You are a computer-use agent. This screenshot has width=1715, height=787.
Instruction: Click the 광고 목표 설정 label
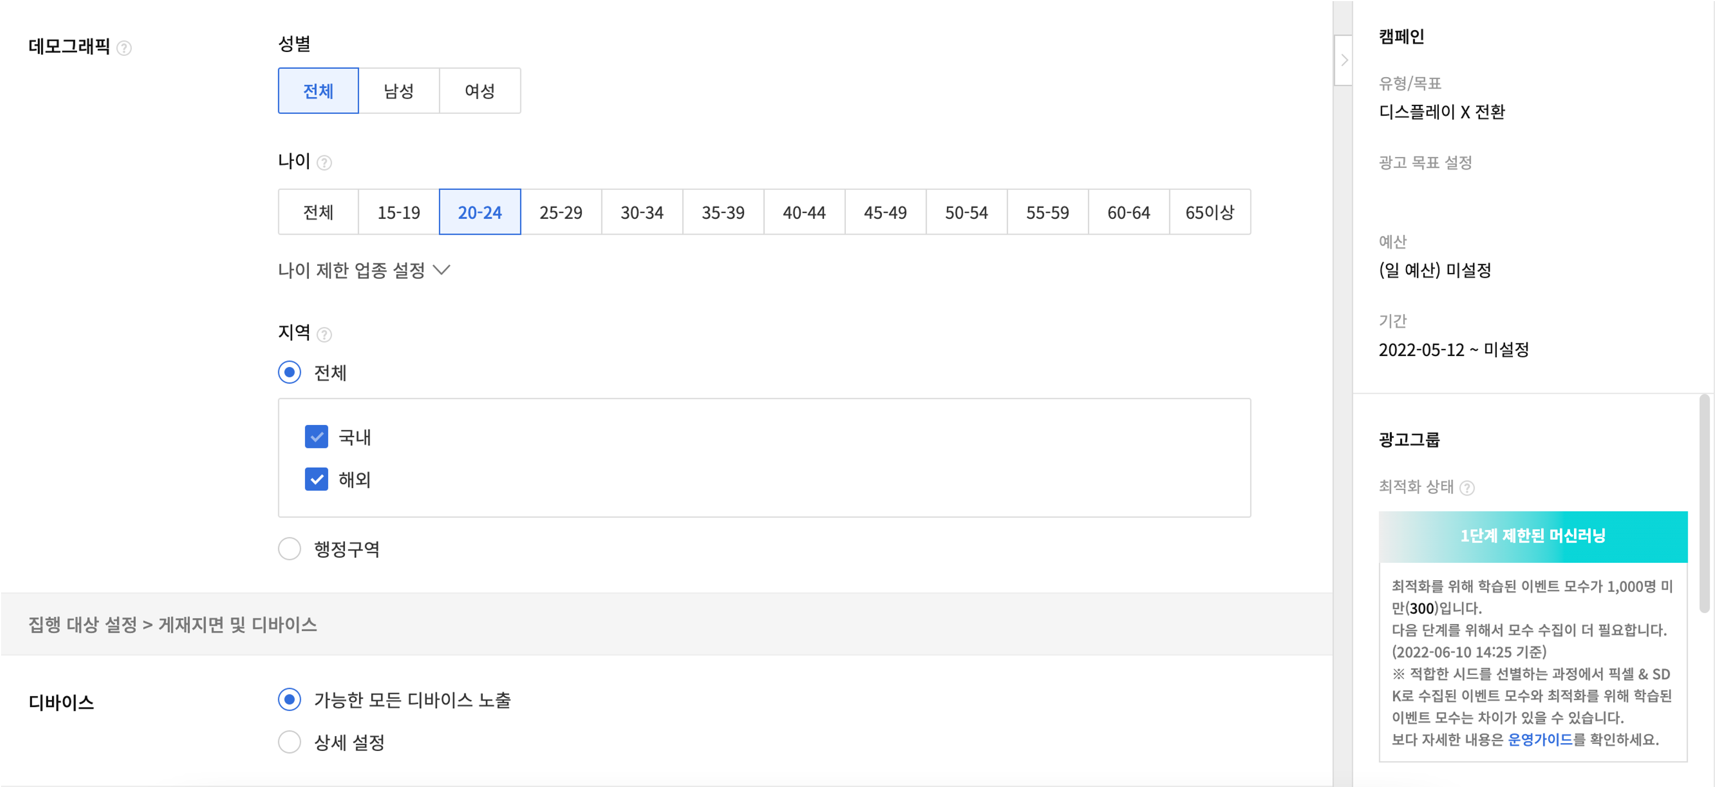click(x=1425, y=162)
